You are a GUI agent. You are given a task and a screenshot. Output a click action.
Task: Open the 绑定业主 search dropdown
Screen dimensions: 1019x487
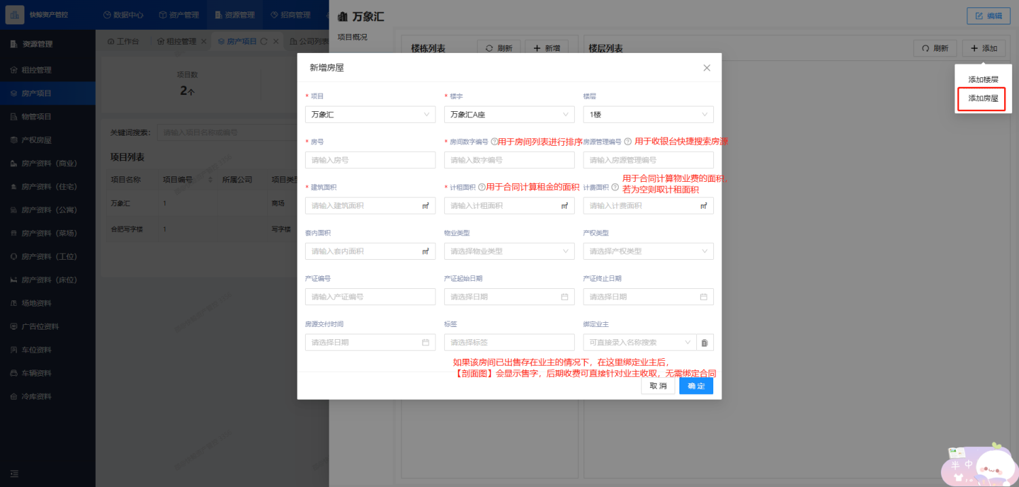[639, 343]
